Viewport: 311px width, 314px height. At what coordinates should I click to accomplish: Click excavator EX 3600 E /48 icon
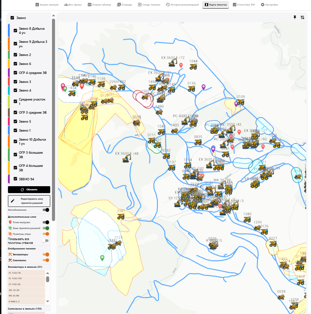pyautogui.click(x=127, y=159)
